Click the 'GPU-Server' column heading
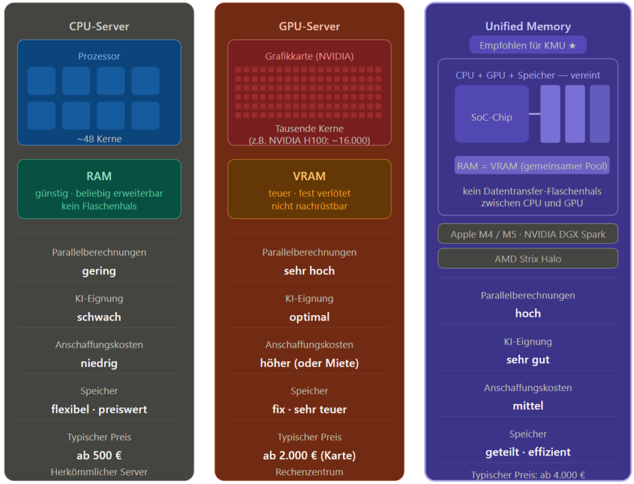Screen dimensions: 634x484 [x=309, y=27]
